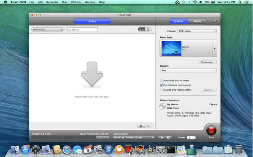
Task: Open iBooks in the Dock
Action: (119, 150)
